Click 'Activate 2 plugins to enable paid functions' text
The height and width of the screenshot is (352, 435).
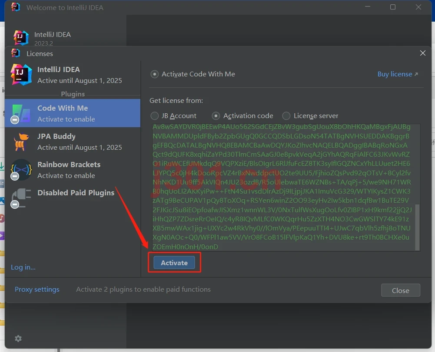[x=143, y=289]
